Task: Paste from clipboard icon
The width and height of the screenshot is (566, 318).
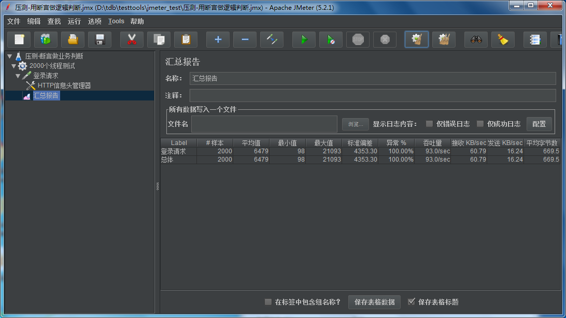Action: point(186,39)
